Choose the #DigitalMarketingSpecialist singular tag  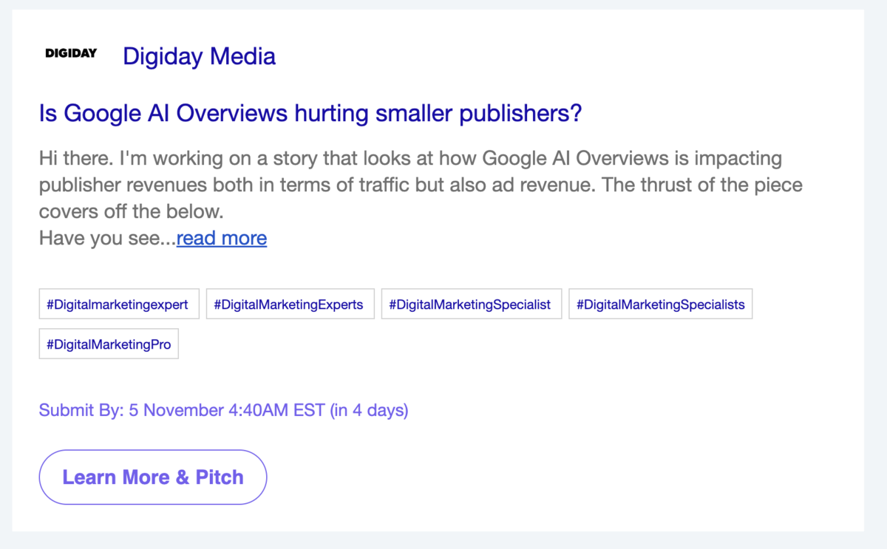(470, 304)
